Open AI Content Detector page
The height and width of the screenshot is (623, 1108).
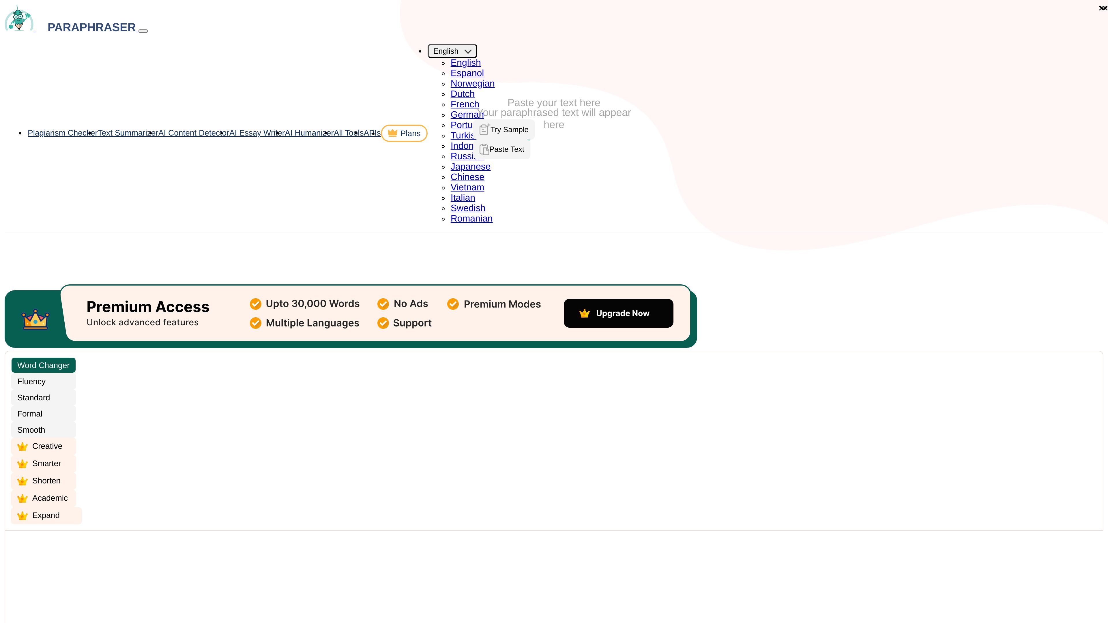(194, 133)
